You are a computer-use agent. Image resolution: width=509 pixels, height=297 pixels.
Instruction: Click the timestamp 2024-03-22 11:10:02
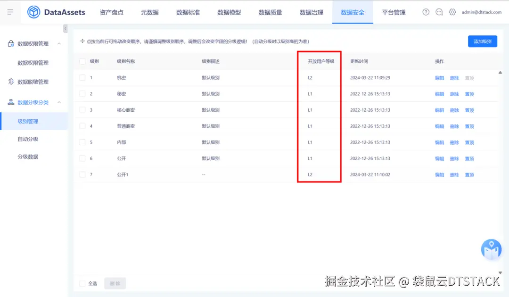point(370,174)
